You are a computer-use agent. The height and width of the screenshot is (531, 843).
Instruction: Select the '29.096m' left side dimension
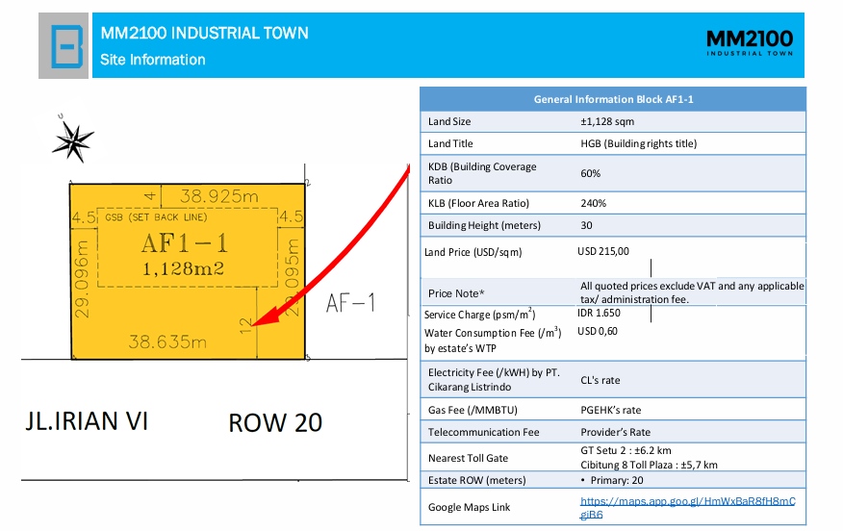81,279
